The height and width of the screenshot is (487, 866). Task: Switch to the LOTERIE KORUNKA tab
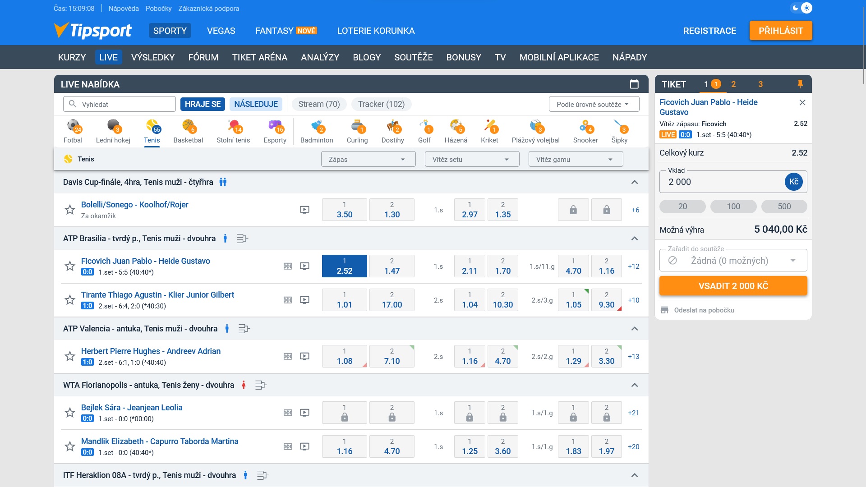pyautogui.click(x=376, y=31)
